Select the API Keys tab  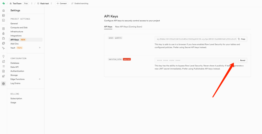(108, 27)
